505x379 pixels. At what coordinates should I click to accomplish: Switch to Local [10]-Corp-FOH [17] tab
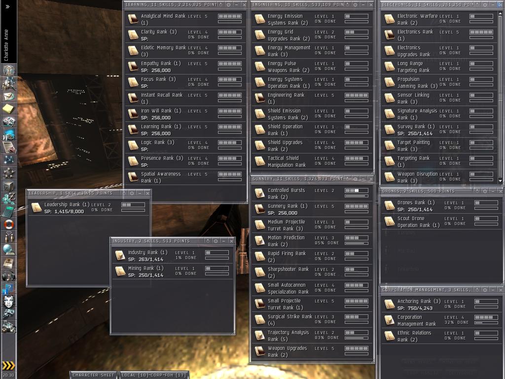coord(154,375)
